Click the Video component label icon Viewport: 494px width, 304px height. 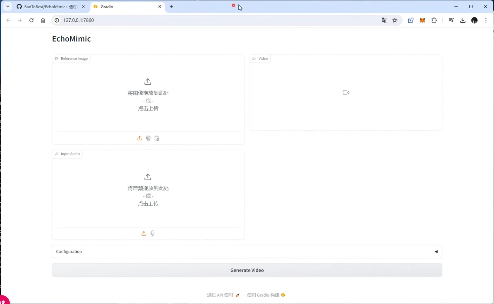(254, 58)
